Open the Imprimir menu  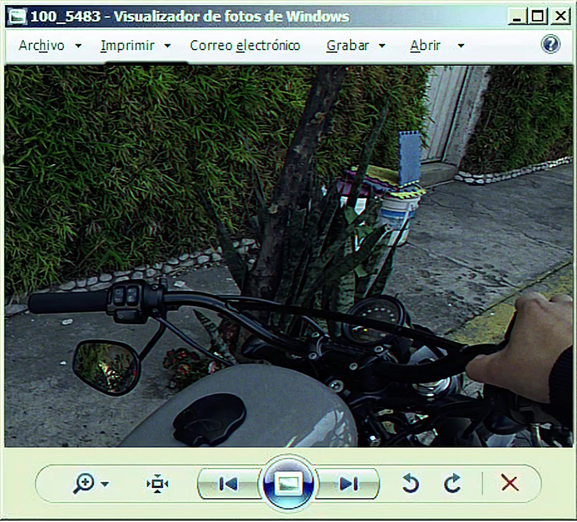point(127,45)
